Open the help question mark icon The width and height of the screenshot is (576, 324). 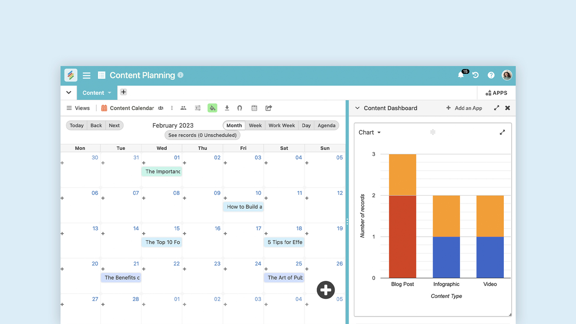coord(491,75)
